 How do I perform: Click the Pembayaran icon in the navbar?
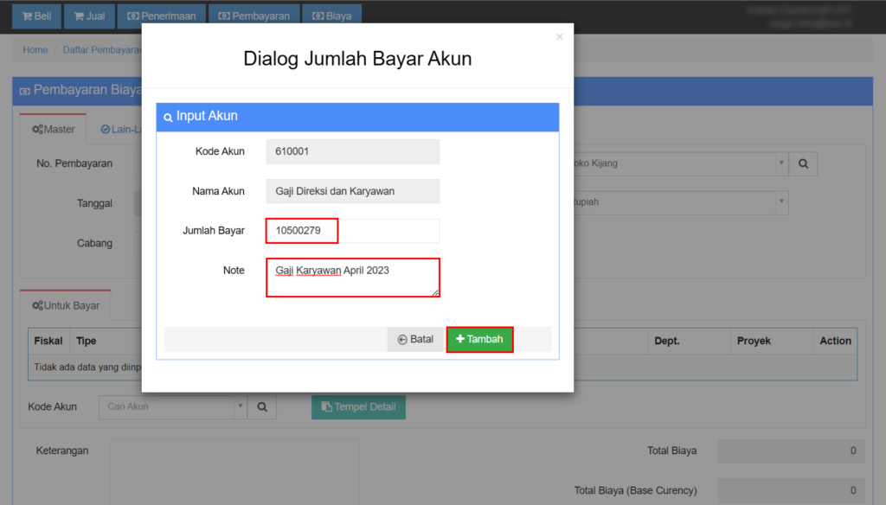click(x=223, y=15)
